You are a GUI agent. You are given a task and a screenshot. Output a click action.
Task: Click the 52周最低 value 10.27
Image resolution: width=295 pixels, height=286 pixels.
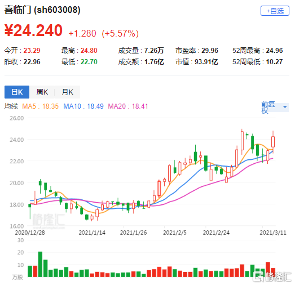pos(274,62)
